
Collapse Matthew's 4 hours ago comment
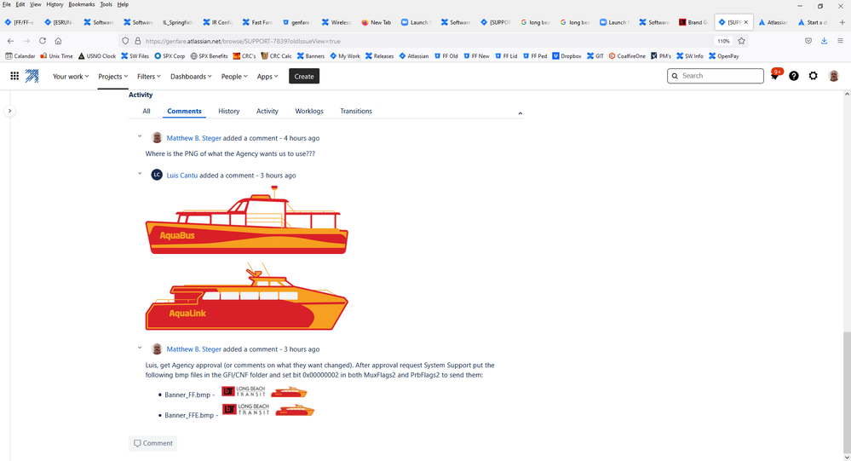[x=140, y=137]
